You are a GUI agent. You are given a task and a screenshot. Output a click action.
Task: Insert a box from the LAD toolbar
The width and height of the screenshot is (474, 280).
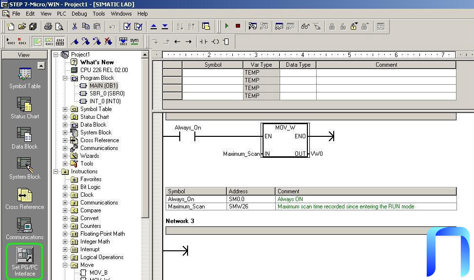(226, 42)
